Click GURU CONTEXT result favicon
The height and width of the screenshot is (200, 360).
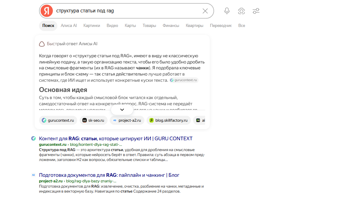coord(33,138)
